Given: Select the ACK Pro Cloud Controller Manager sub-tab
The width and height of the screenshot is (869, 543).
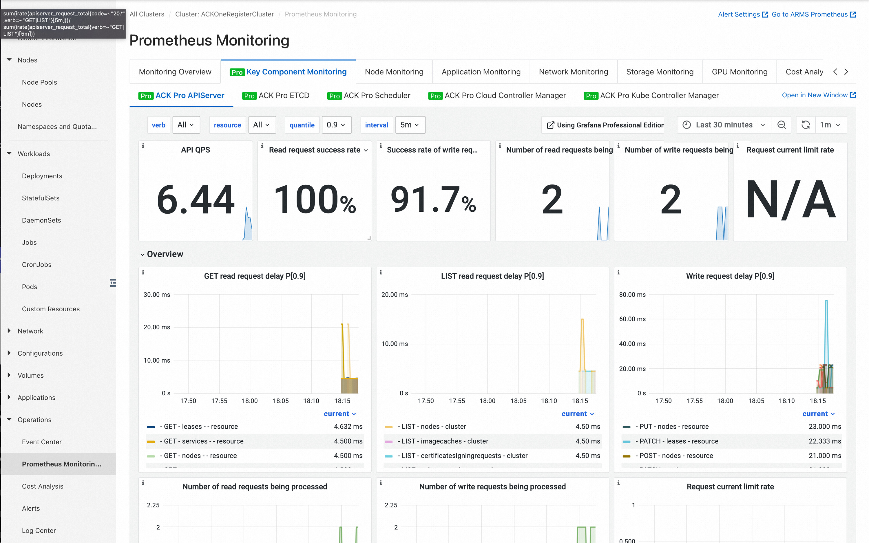Looking at the screenshot, I should pyautogui.click(x=497, y=96).
